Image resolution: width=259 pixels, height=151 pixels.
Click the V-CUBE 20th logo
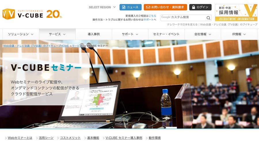click(32, 14)
